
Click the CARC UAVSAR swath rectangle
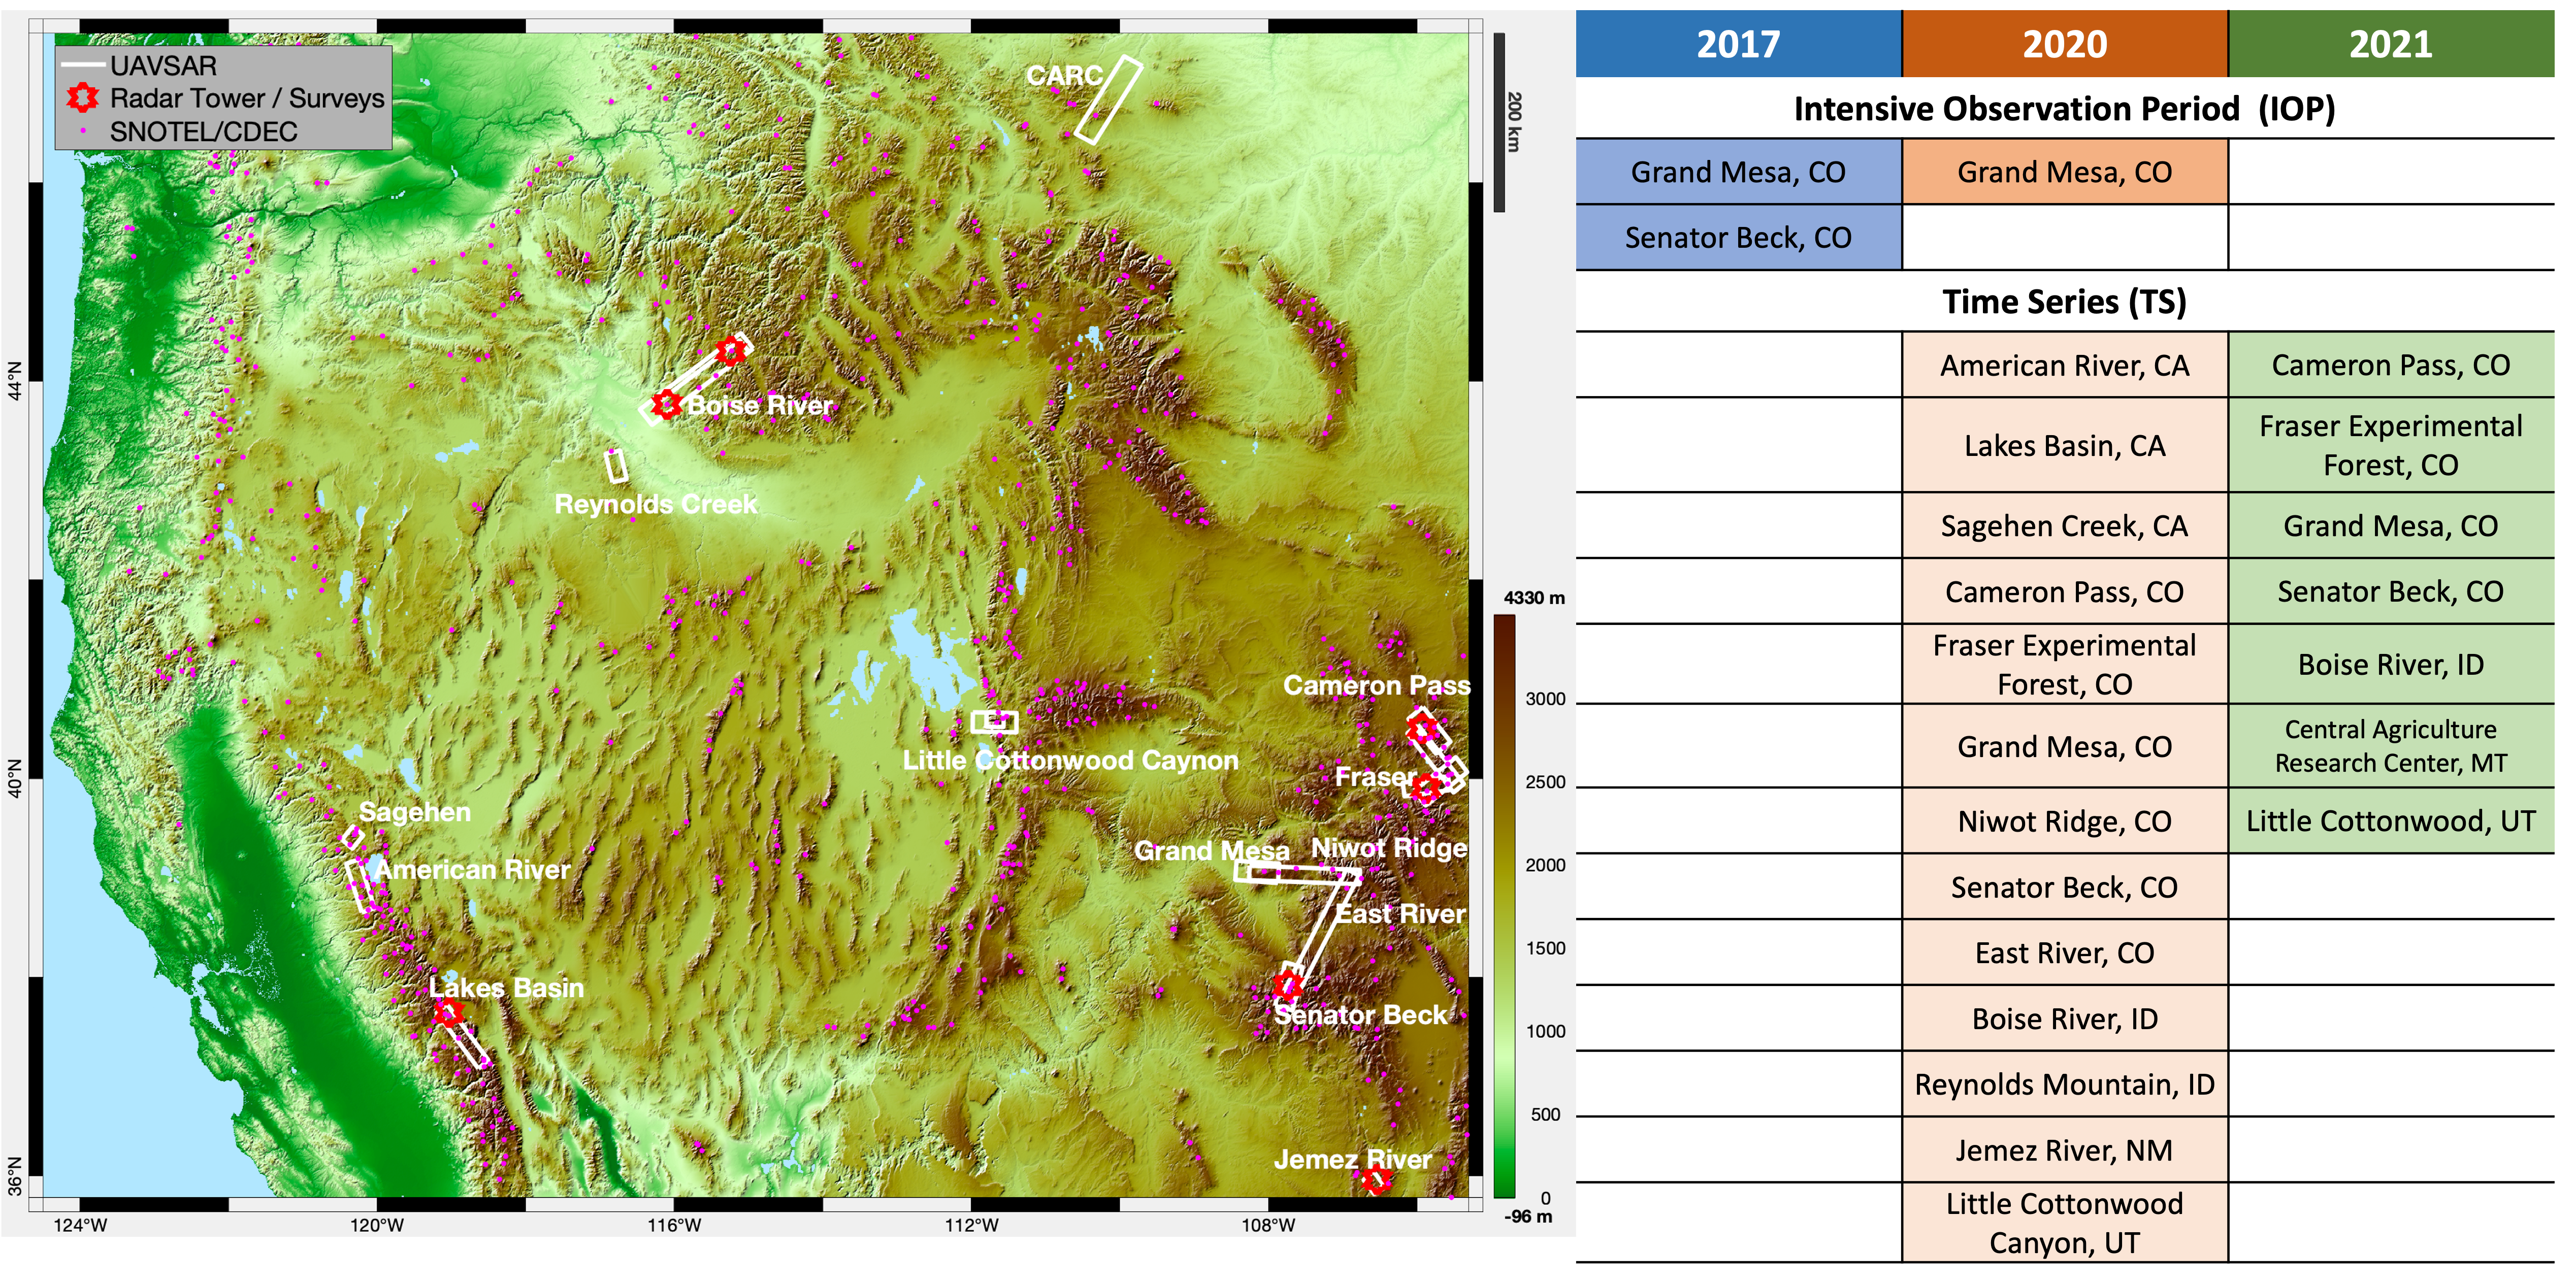(1108, 99)
